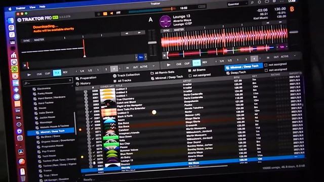The width and height of the screenshot is (324, 182).
Task: Click the Deck B waveform overview stripe
Action: (x=221, y=51)
